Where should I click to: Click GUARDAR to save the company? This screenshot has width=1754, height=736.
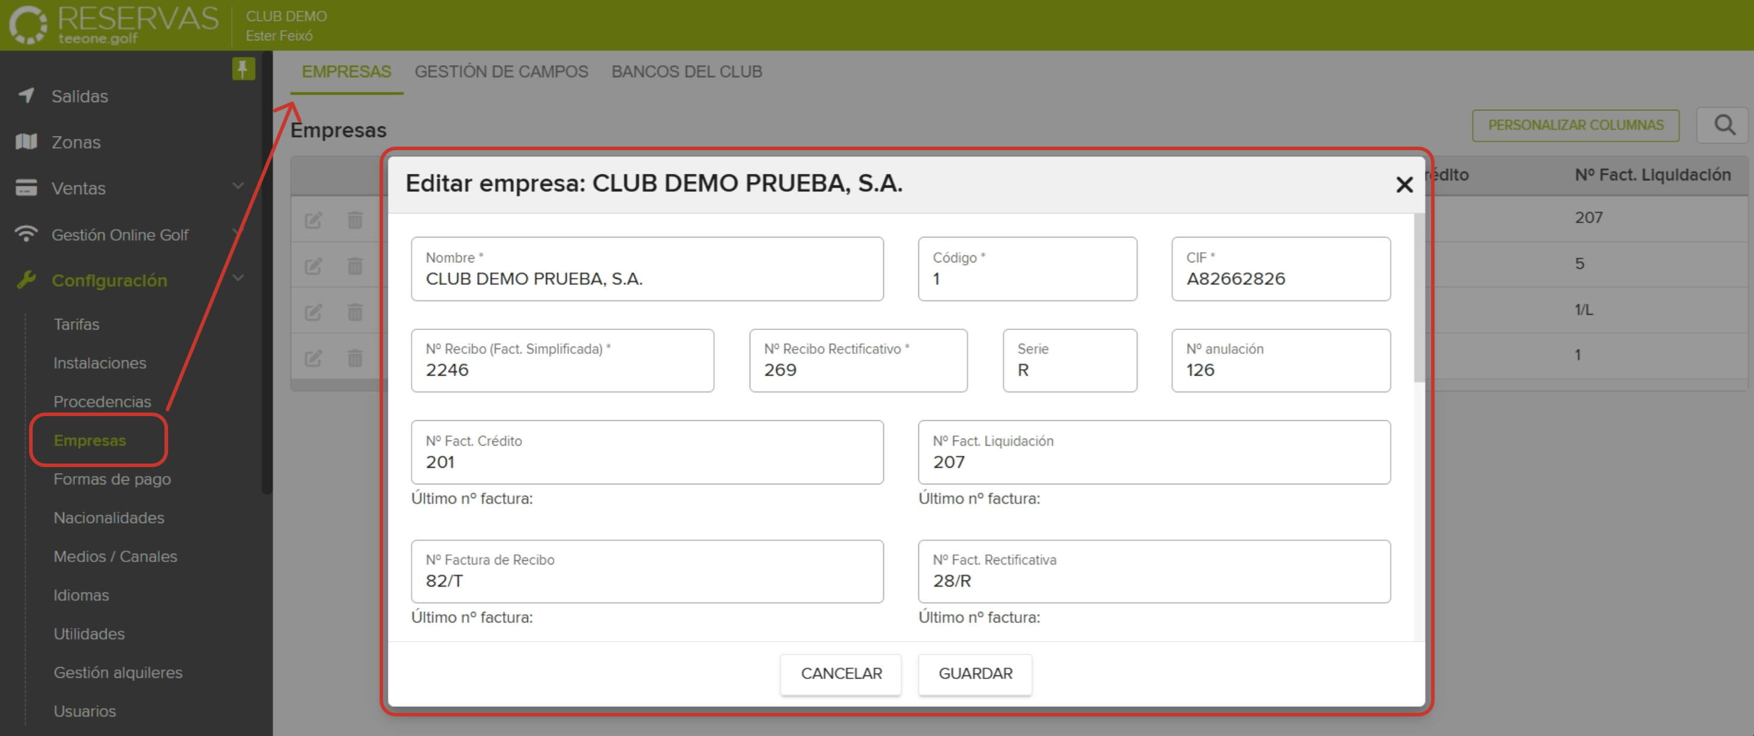pos(975,674)
